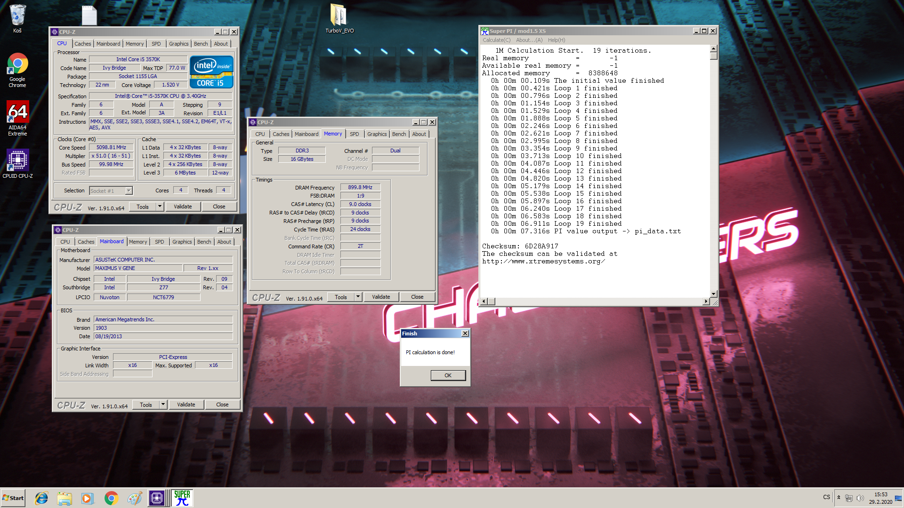
Task: Switch to Super PI from its taskbar button
Action: click(x=182, y=498)
